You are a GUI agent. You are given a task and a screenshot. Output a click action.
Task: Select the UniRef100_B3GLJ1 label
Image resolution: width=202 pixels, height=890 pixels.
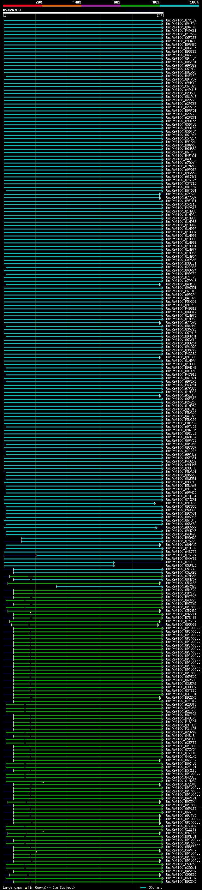tap(181, 264)
